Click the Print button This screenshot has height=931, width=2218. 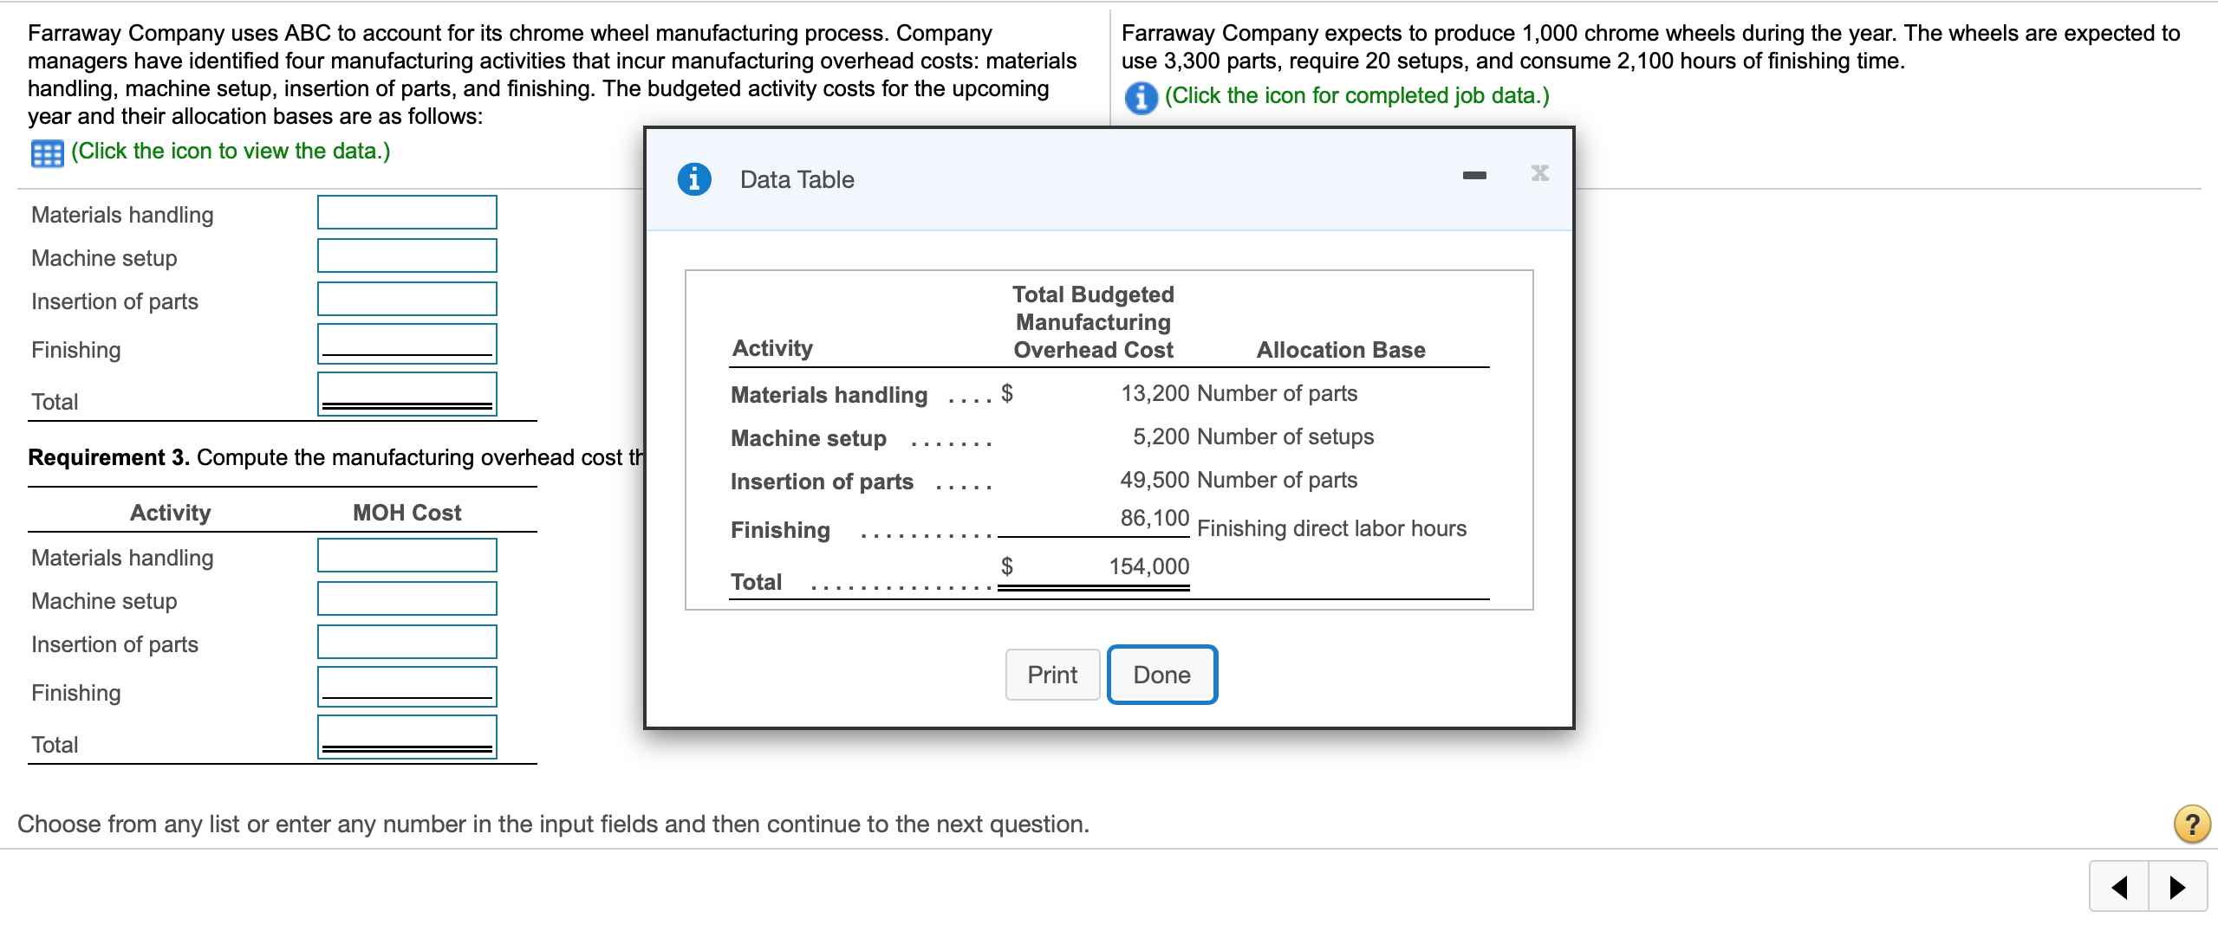click(x=1052, y=675)
